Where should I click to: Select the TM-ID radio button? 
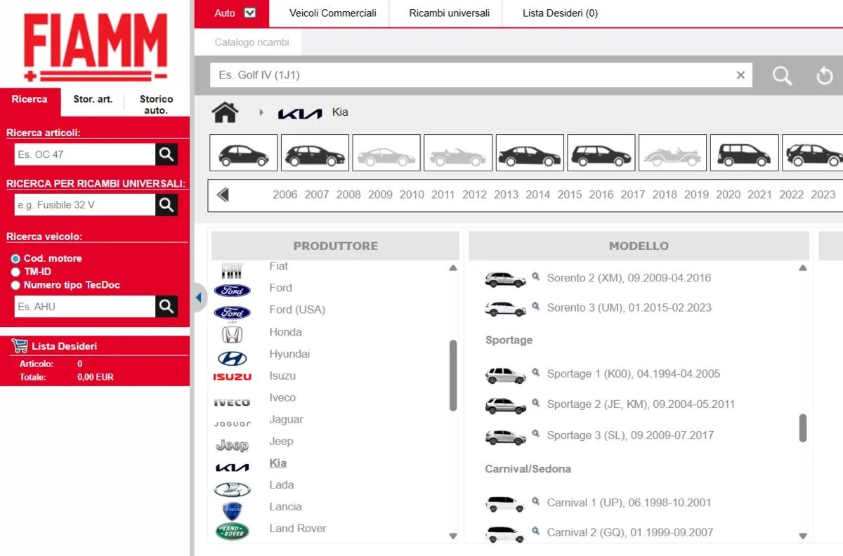coord(15,272)
